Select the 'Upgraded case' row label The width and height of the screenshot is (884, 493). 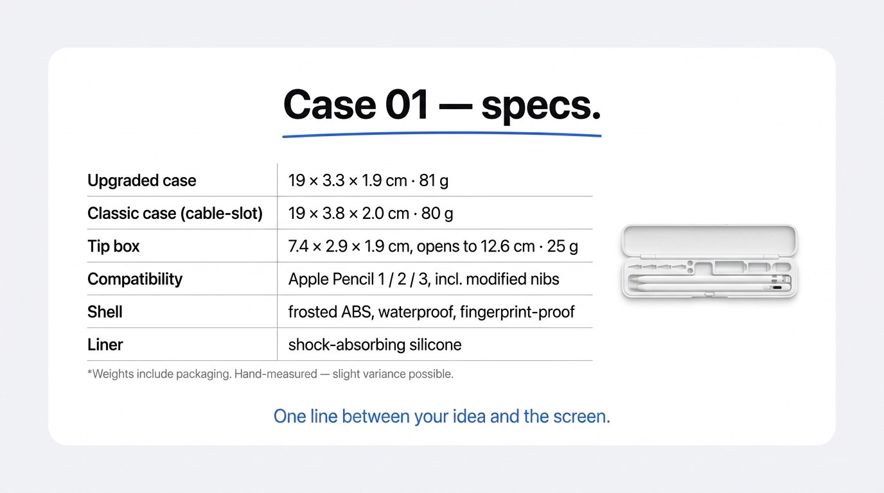click(x=142, y=180)
